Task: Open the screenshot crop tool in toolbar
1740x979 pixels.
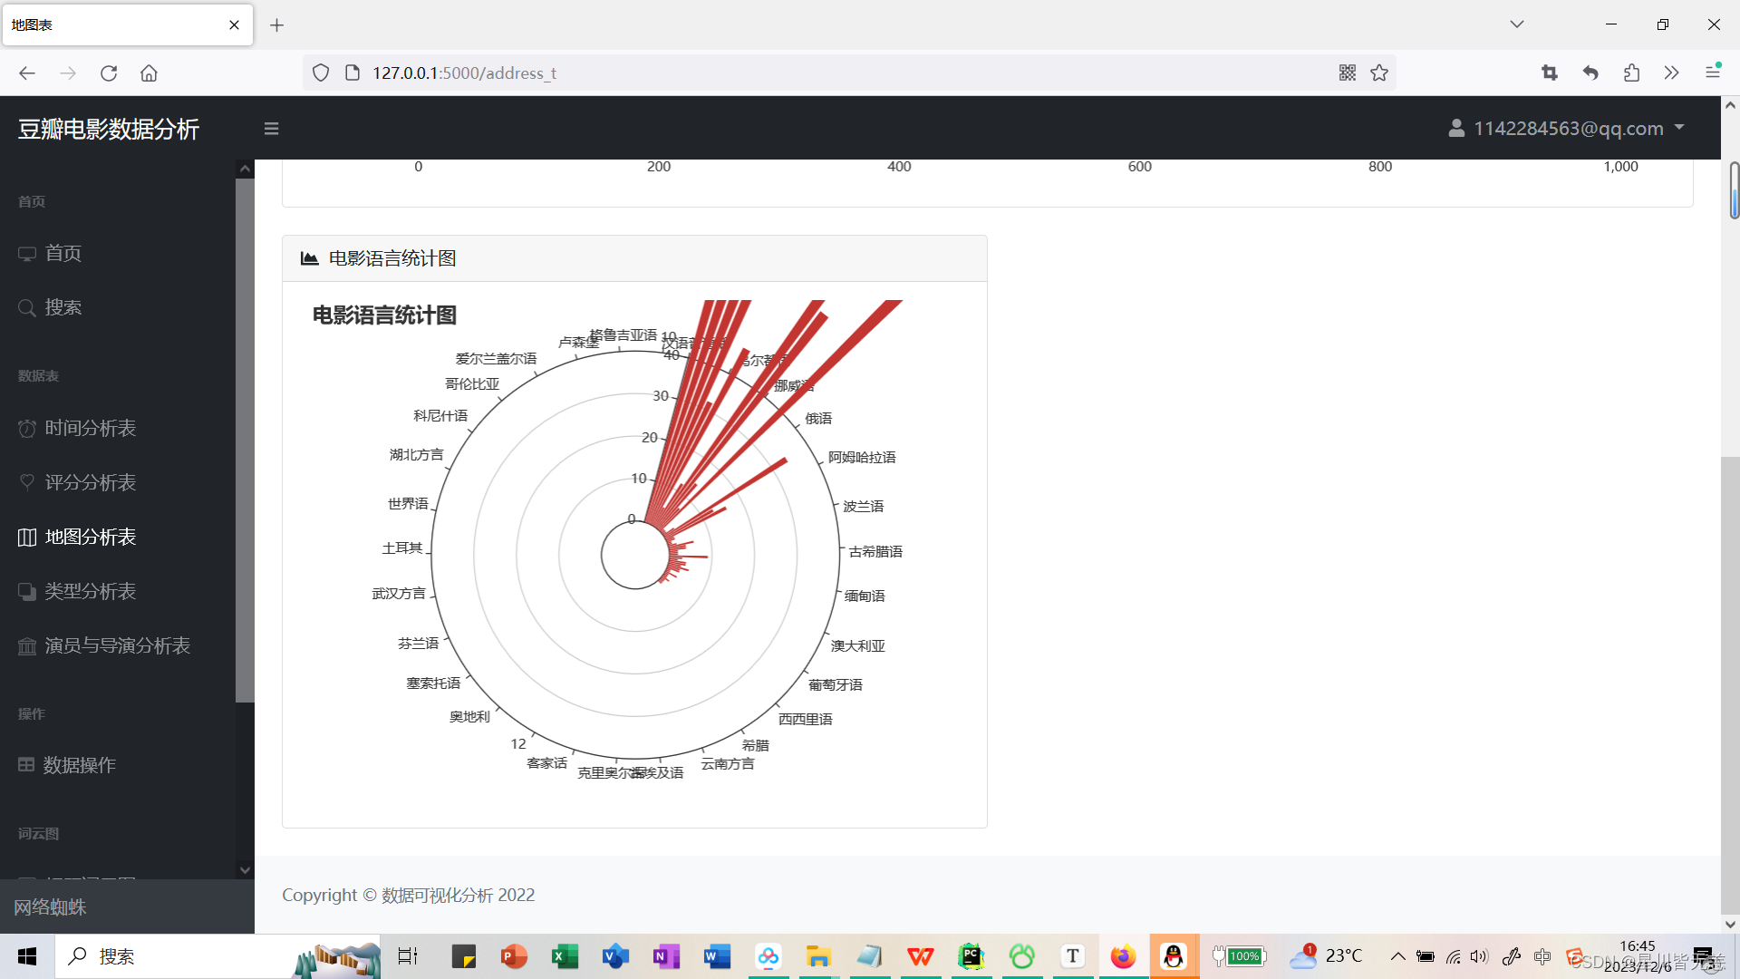Action: coord(1550,73)
